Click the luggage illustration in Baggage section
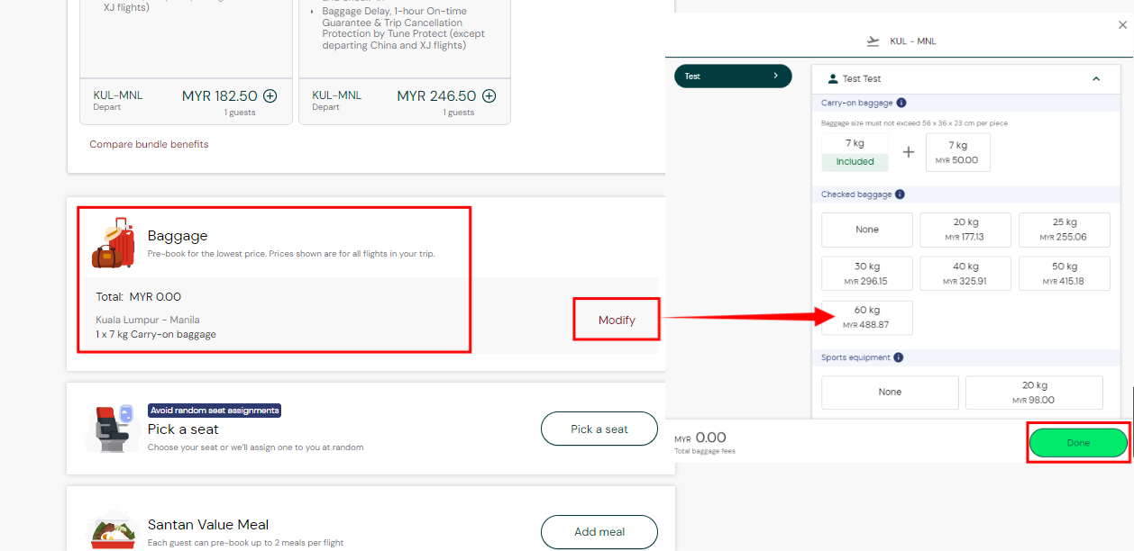The image size is (1134, 551). pos(114,243)
